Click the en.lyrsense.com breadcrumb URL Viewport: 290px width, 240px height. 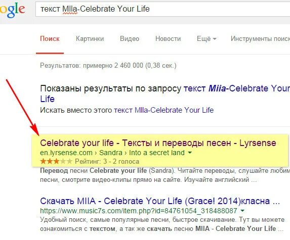tap(112, 153)
